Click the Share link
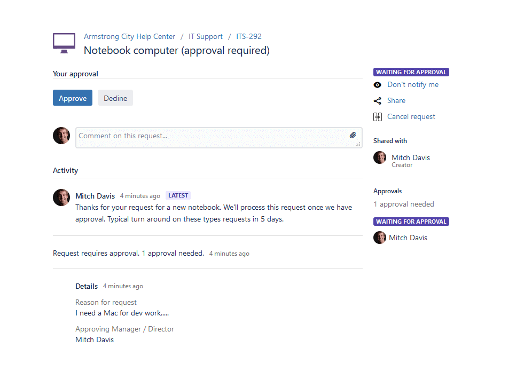 click(x=396, y=101)
